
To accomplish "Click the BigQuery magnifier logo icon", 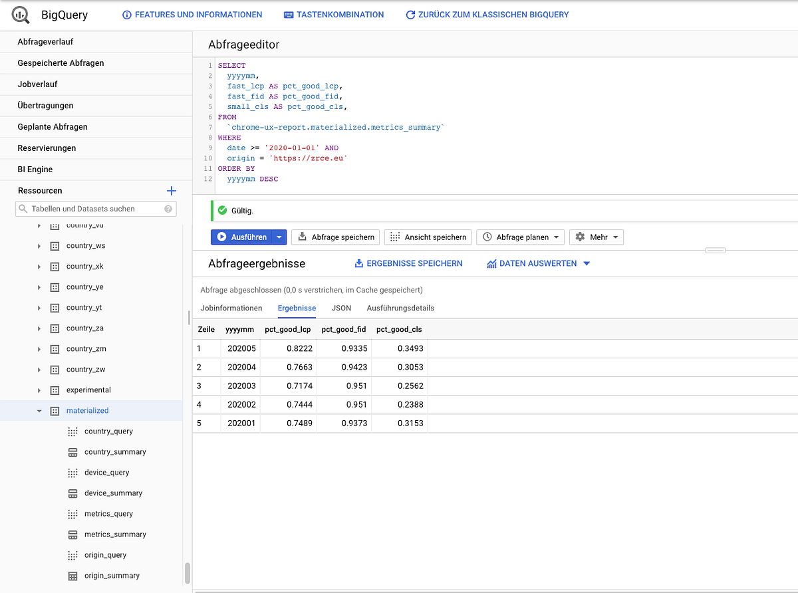I will coord(21,15).
